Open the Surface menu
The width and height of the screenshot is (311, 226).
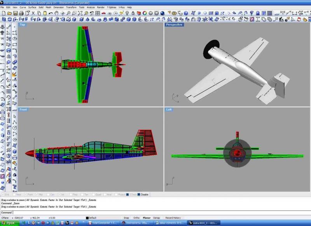click(x=32, y=7)
